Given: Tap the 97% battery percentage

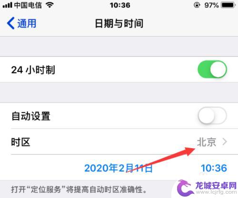Looking at the screenshot, I should 211,5.
